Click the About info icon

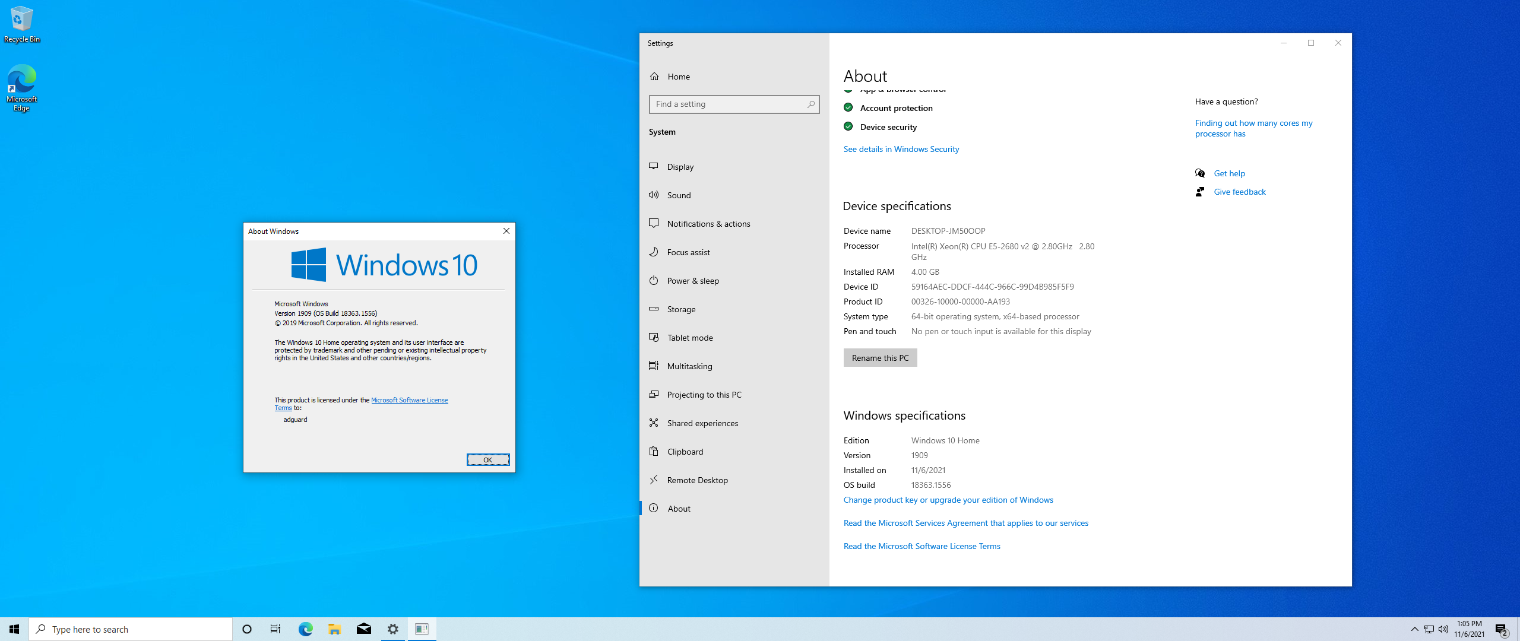tap(654, 508)
